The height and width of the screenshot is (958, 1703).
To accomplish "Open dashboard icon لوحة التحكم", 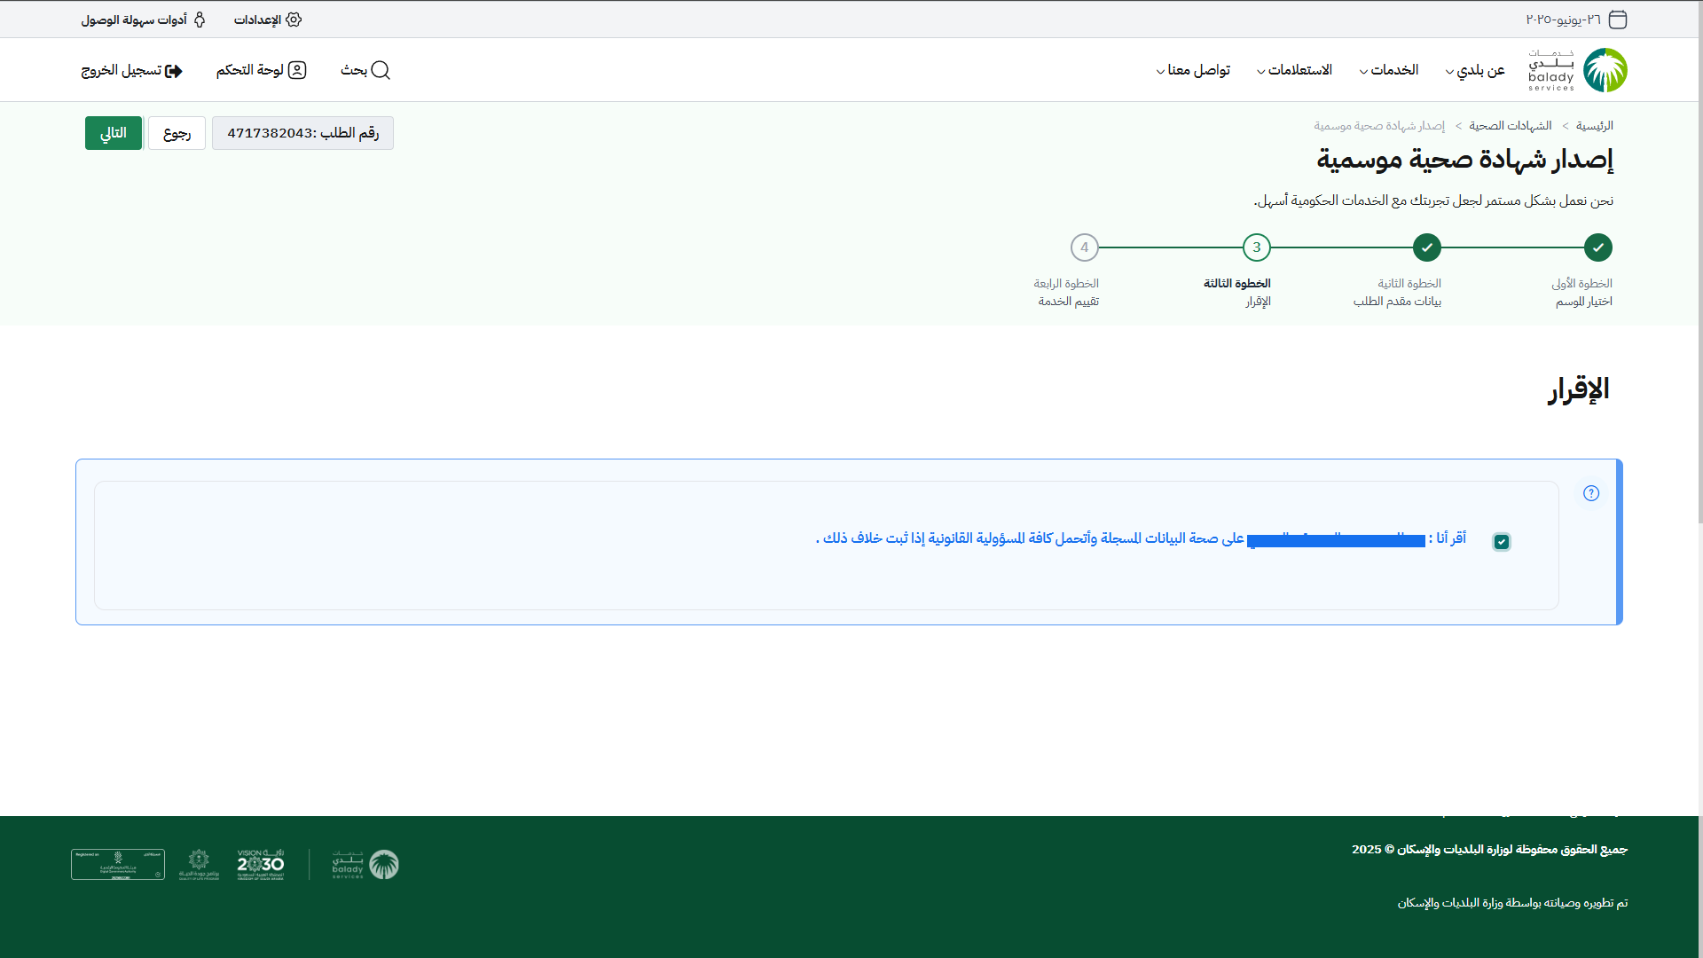I will click(x=297, y=70).
